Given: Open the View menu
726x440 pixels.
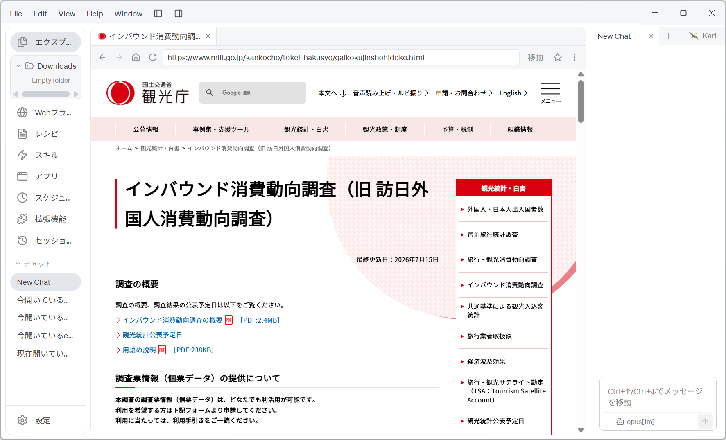Looking at the screenshot, I should (x=67, y=14).
